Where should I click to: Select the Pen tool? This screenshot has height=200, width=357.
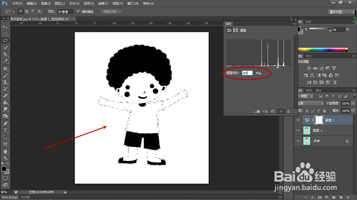(5, 124)
